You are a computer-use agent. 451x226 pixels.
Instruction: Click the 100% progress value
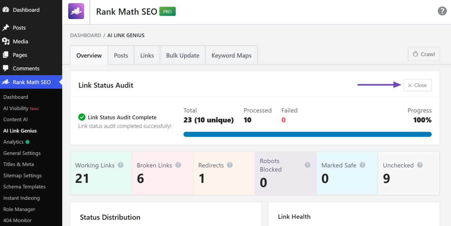(422, 120)
